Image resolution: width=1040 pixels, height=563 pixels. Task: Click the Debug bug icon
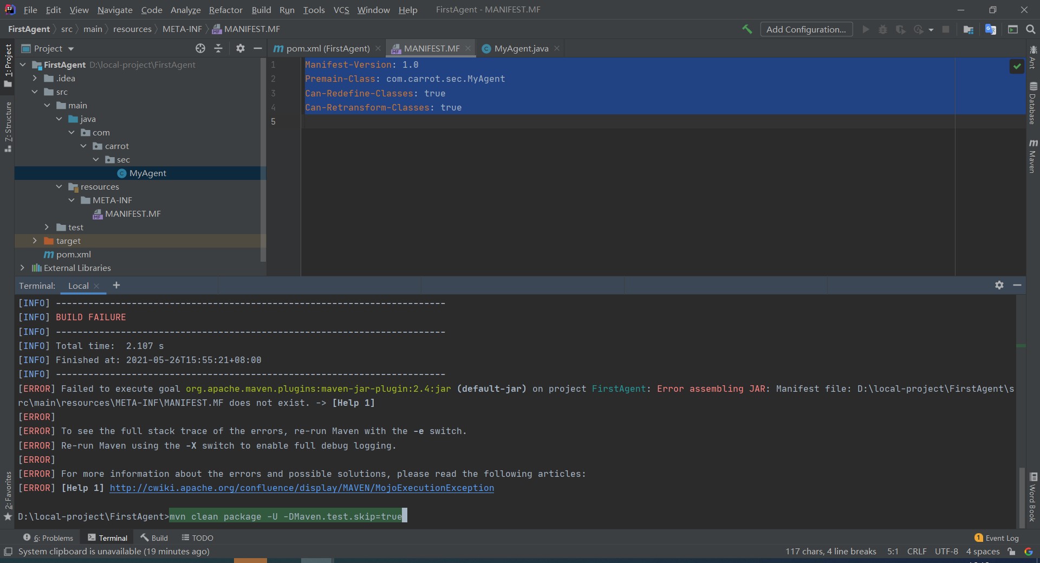coord(883,29)
